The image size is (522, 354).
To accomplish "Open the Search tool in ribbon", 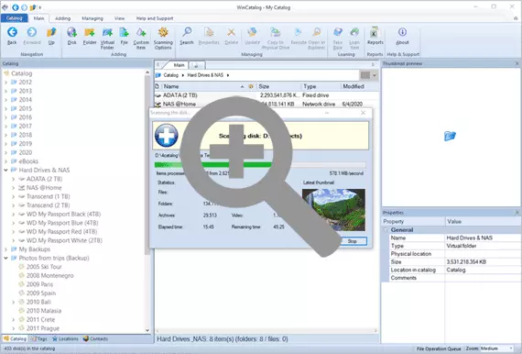I will tap(187, 32).
